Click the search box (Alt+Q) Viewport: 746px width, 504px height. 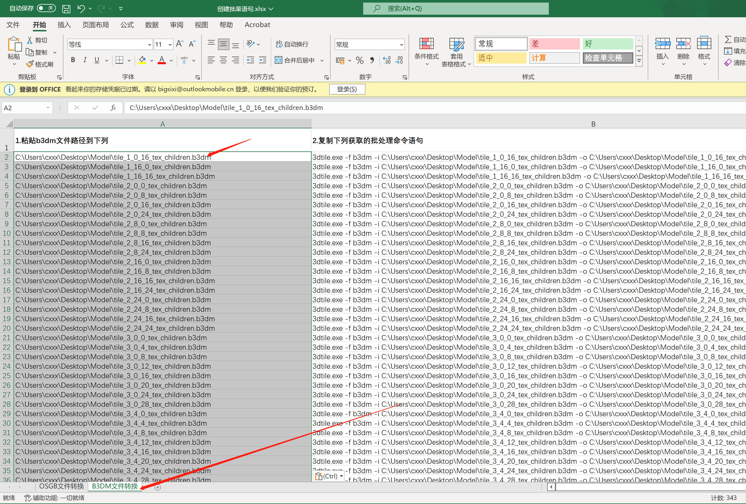point(456,9)
